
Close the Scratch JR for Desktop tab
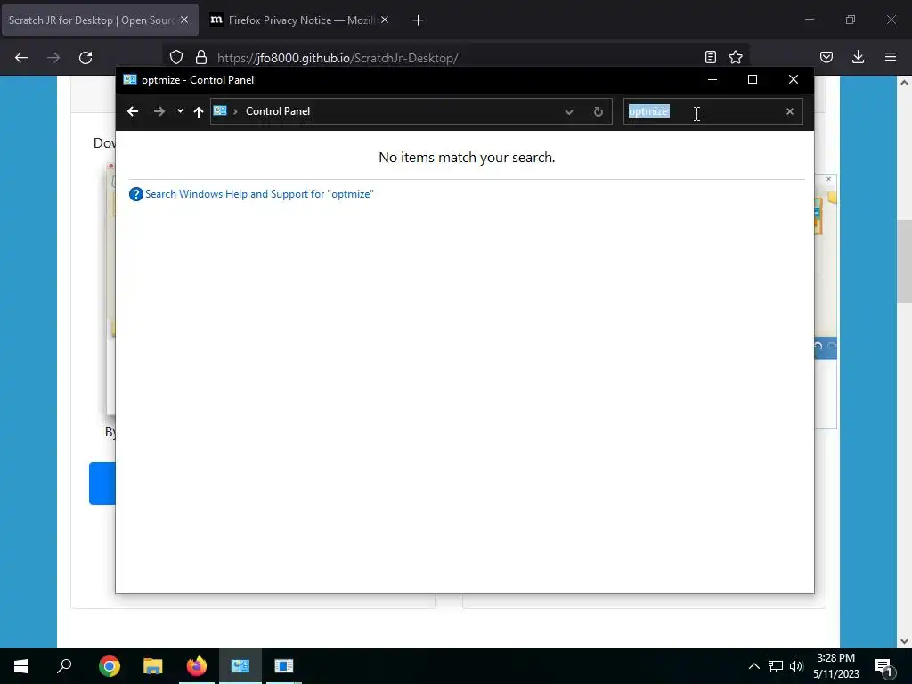183,20
